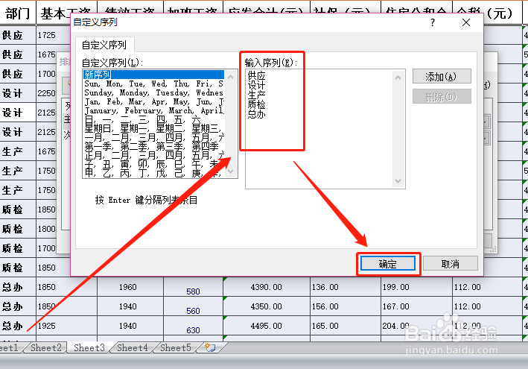Switch to the Sheet3 tab
Image resolution: width=528 pixels, height=369 pixels.
click(89, 348)
